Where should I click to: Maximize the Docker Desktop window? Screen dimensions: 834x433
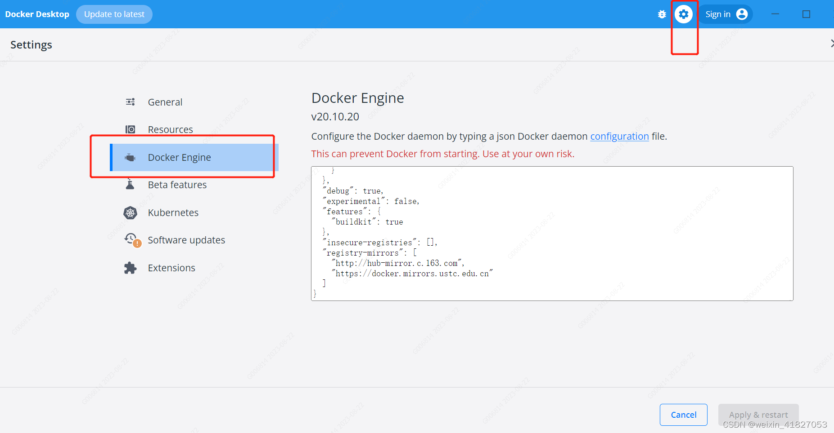click(x=806, y=14)
